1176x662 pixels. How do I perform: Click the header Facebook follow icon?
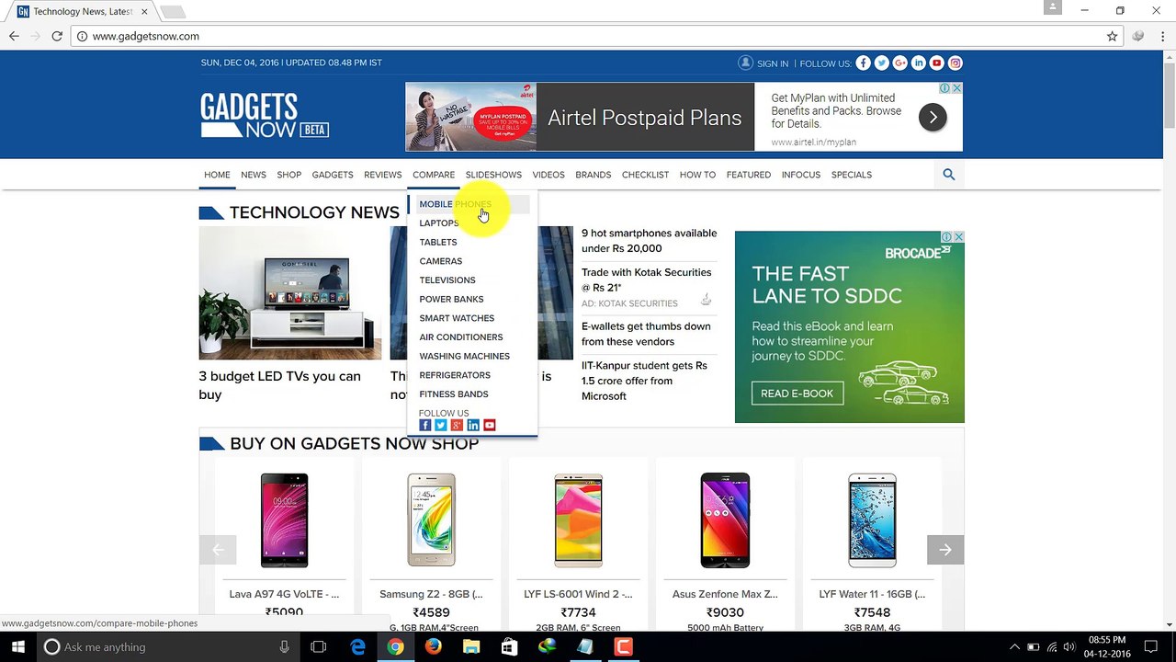click(863, 63)
